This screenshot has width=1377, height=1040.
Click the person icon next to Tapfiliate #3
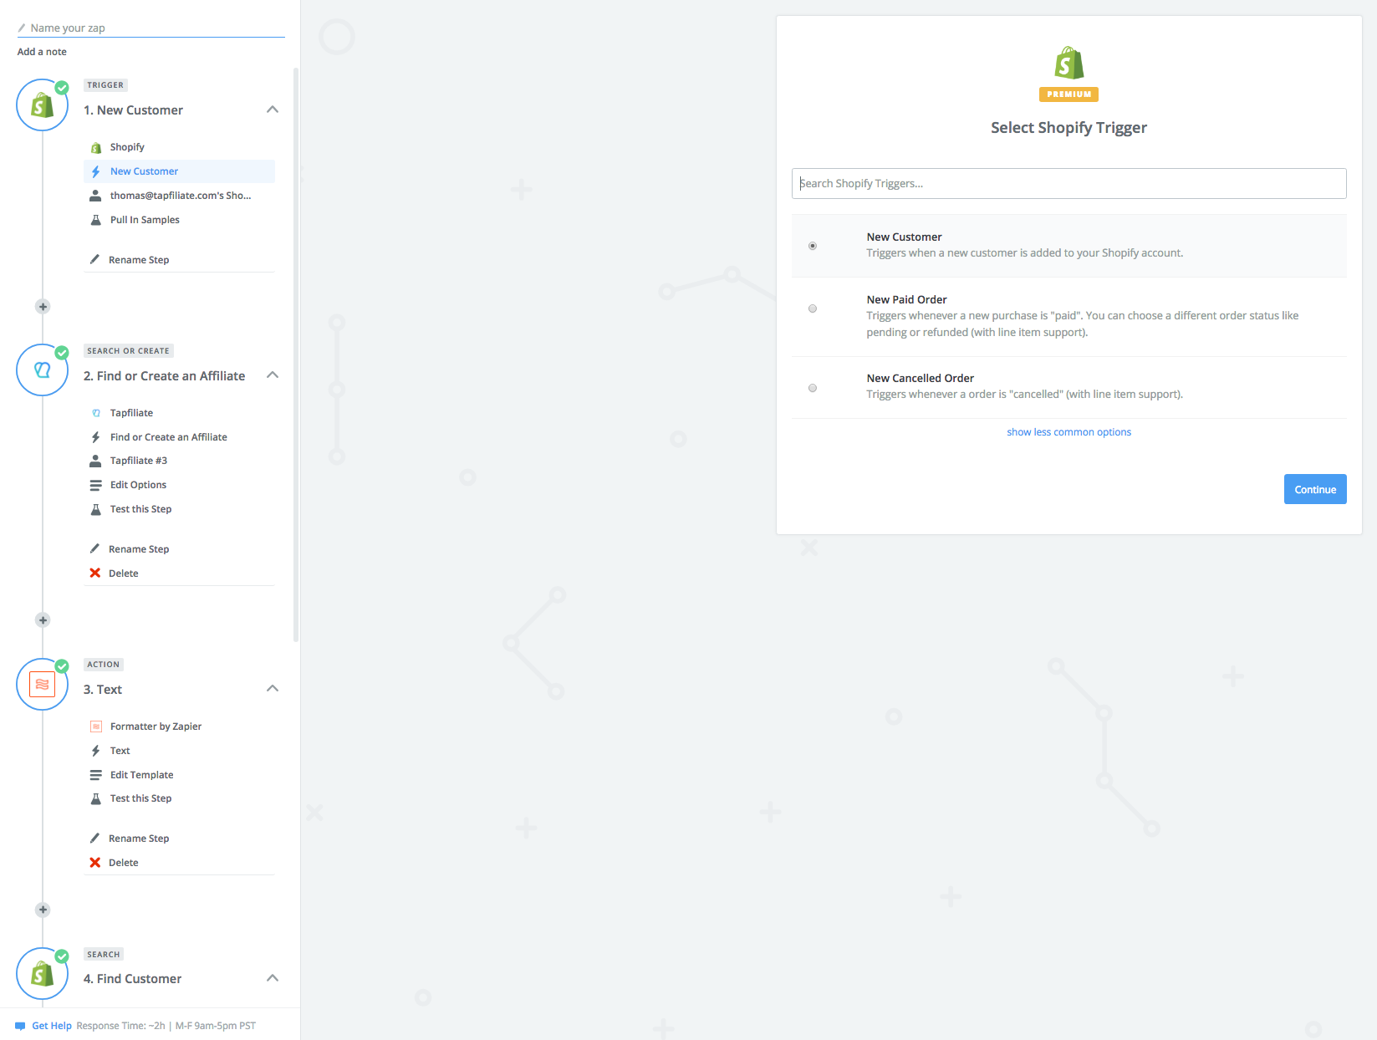[x=96, y=461]
